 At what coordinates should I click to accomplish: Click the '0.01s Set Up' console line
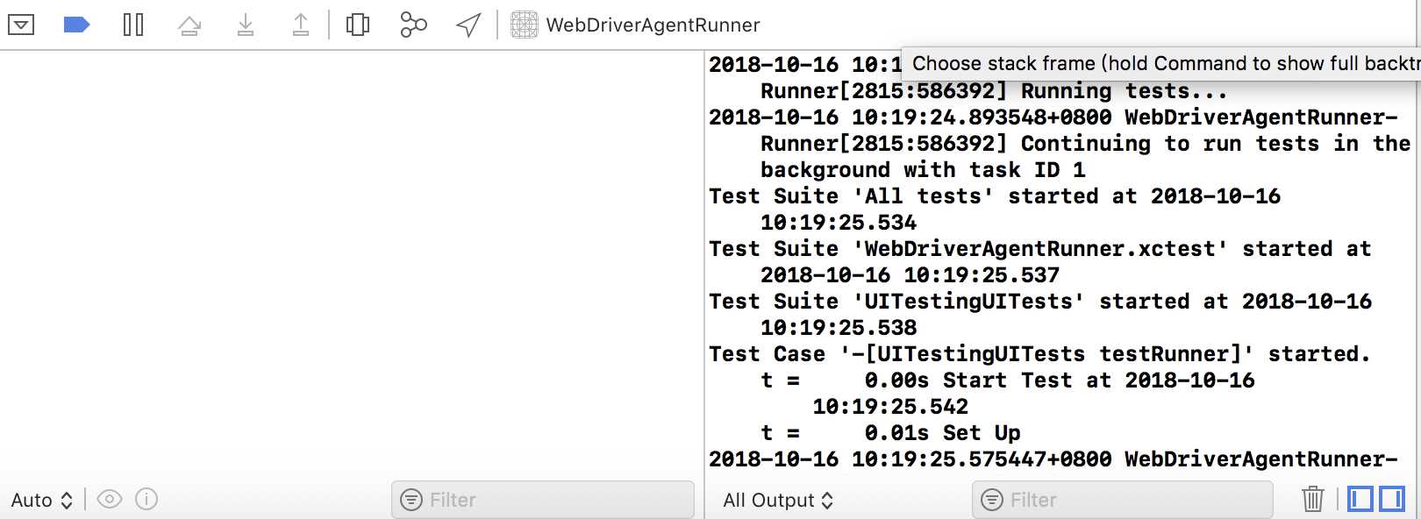pos(890,433)
